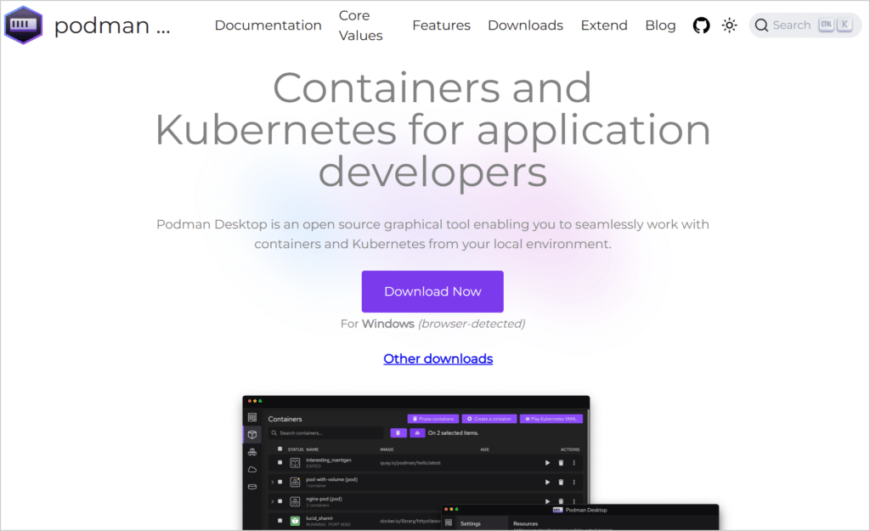Expand the nginx-pod row chevron
This screenshot has height=531, width=870.
[272, 501]
